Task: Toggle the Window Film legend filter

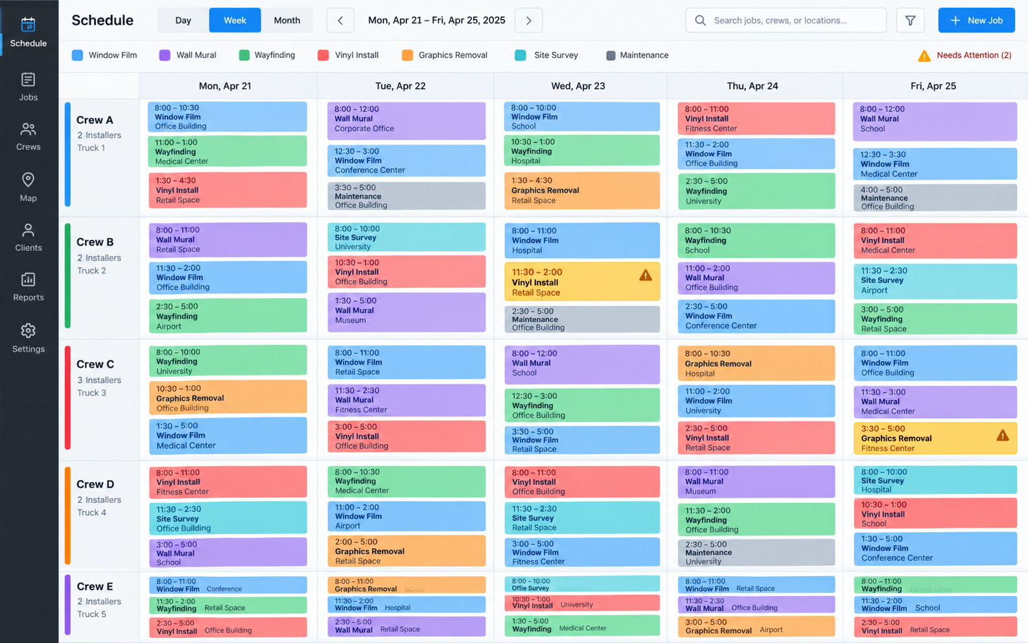Action: (104, 55)
